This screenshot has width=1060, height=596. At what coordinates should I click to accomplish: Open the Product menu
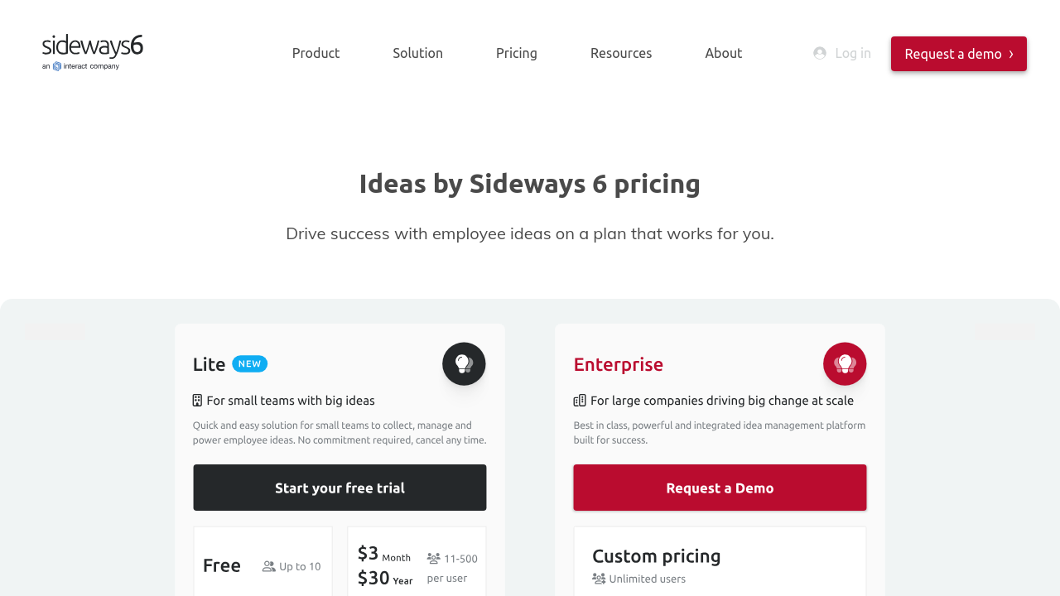[316, 53]
